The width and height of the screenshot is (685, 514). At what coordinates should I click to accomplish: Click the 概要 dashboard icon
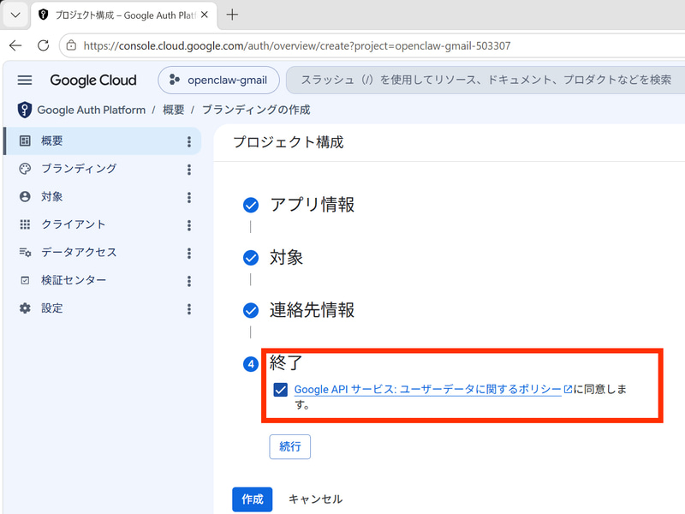click(25, 140)
